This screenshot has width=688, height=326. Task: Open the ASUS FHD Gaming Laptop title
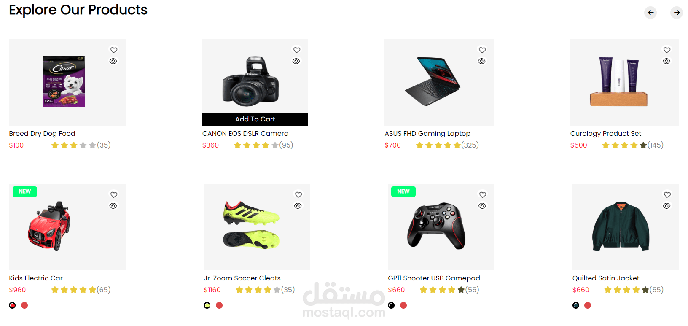(427, 133)
